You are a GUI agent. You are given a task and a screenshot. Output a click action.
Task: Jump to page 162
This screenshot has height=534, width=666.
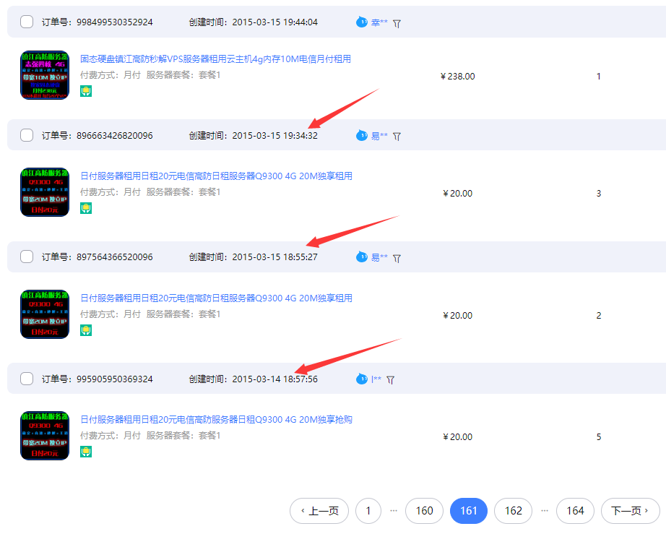pos(513,511)
